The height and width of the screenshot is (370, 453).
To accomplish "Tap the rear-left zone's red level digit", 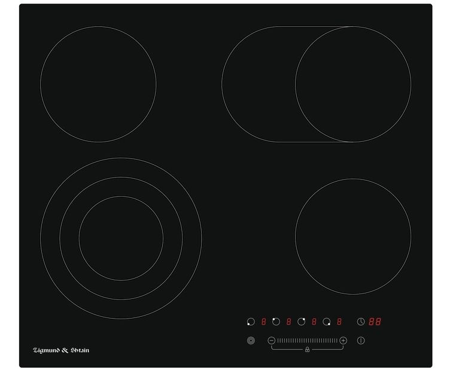I will point(288,322).
